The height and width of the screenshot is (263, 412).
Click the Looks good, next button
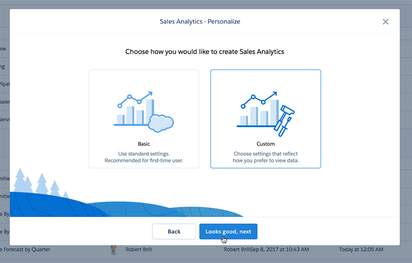click(228, 232)
